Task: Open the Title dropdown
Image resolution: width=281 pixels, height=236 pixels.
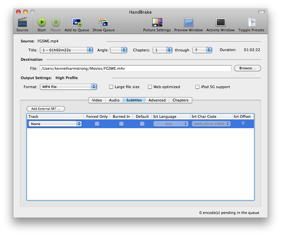Action: (66, 50)
